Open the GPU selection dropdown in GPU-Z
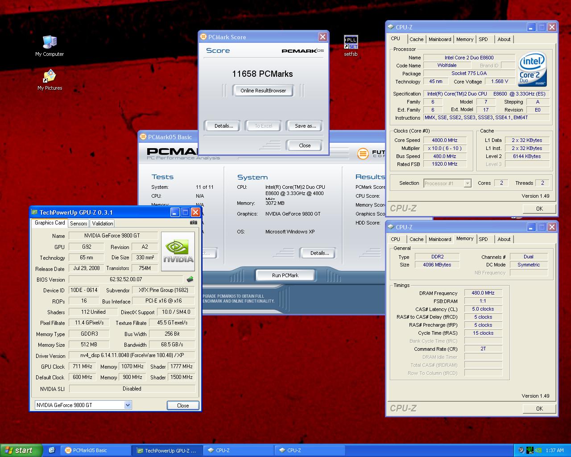 click(128, 405)
